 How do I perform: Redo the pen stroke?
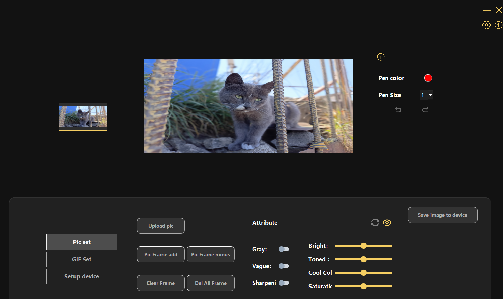pyautogui.click(x=425, y=110)
